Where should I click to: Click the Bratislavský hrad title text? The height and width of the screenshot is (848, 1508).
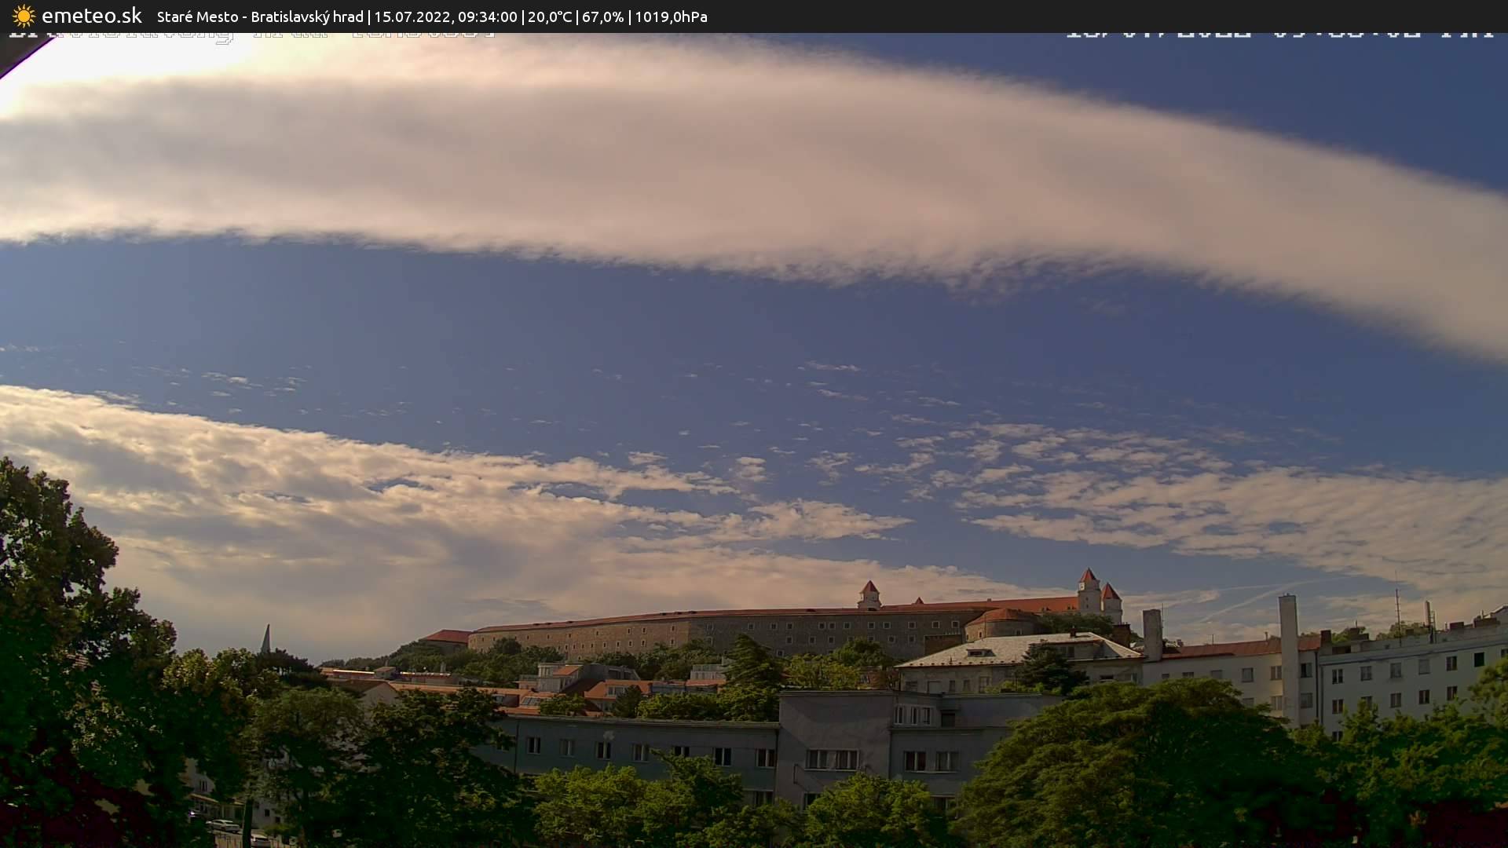point(306,16)
